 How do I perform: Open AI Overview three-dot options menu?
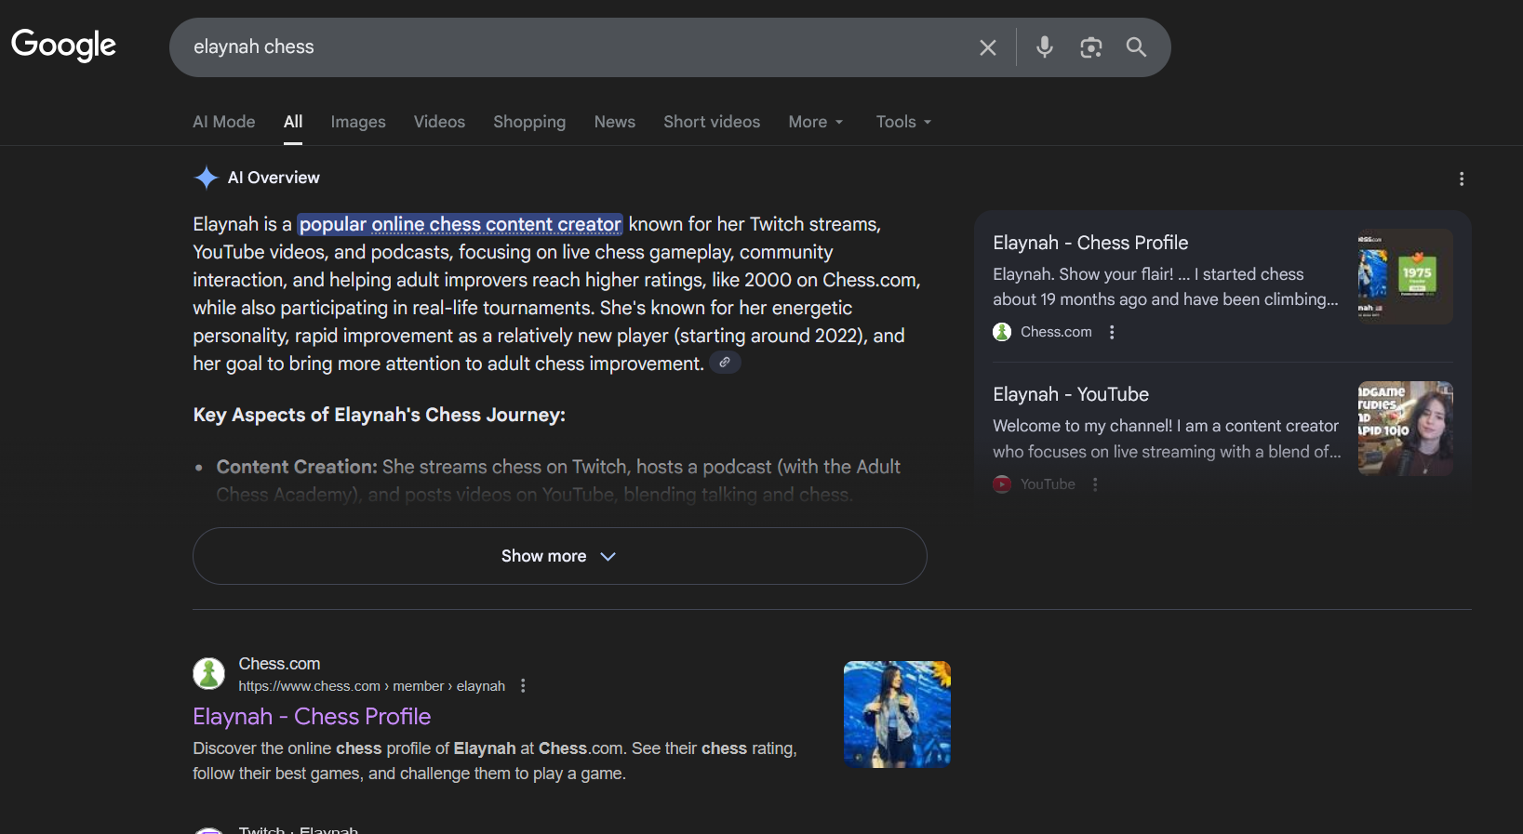click(1461, 179)
